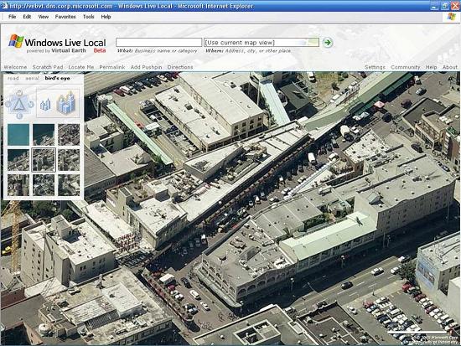Click the Beta label text
Image resolution: width=461 pixels, height=346 pixels.
tap(100, 50)
